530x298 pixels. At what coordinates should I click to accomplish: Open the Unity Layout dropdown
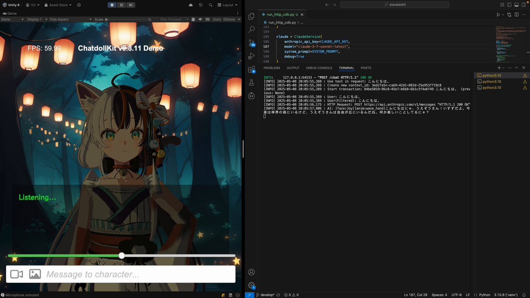(x=228, y=5)
